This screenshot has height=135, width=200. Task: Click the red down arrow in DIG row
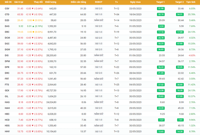(x=33, y=55)
